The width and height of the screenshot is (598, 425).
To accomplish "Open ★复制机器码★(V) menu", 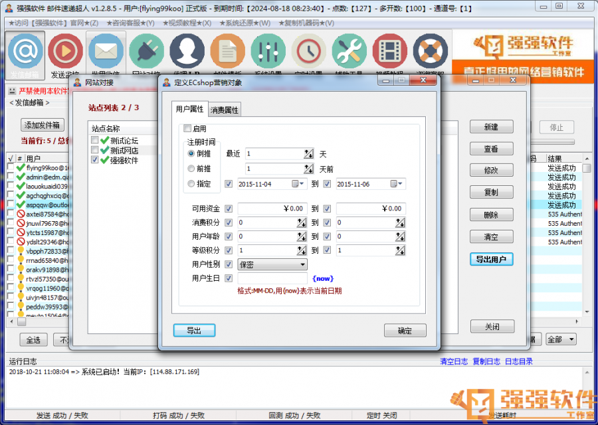I will click(x=306, y=23).
